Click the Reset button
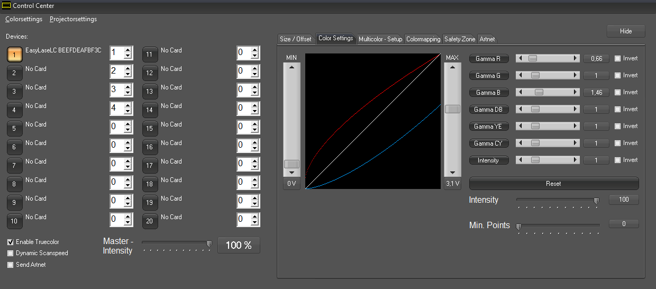Viewport: 656px width, 289px height. 553,184
